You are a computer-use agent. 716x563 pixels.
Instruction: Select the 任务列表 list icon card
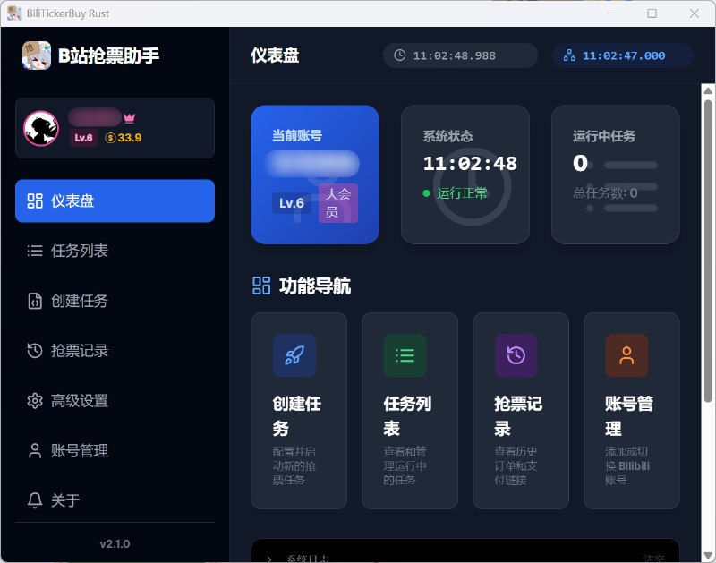click(405, 355)
